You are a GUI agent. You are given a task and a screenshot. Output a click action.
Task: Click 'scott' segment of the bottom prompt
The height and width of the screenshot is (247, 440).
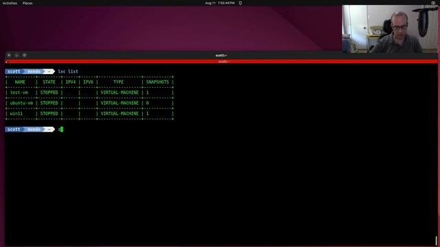14,130
